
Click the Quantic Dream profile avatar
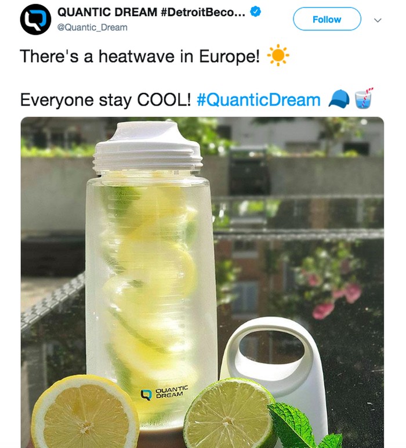coord(36,19)
